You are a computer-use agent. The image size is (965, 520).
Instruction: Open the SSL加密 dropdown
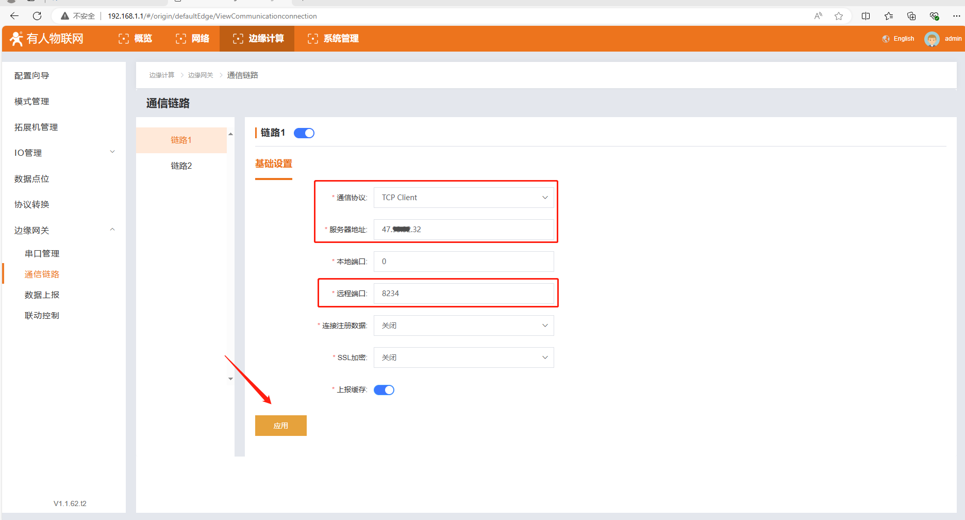(x=463, y=358)
